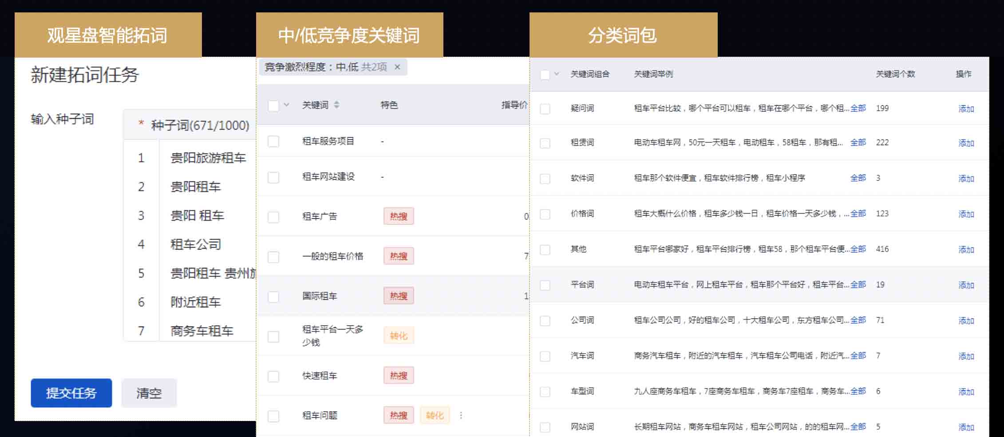This screenshot has width=1004, height=437.
Task: Click 热搜 tag beside 租车广告
Action: point(398,216)
